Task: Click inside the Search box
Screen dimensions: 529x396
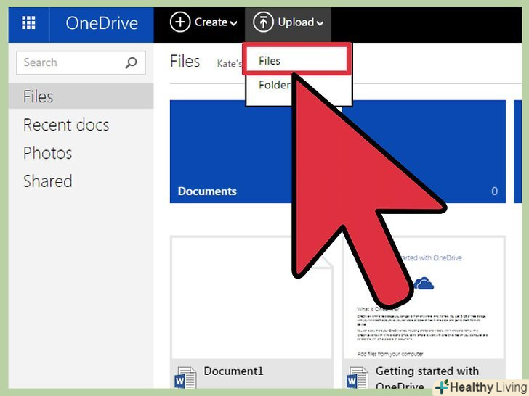Action: tap(81, 62)
